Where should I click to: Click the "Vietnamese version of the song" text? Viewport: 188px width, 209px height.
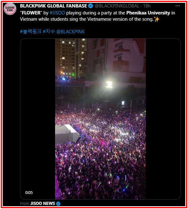(120, 19)
